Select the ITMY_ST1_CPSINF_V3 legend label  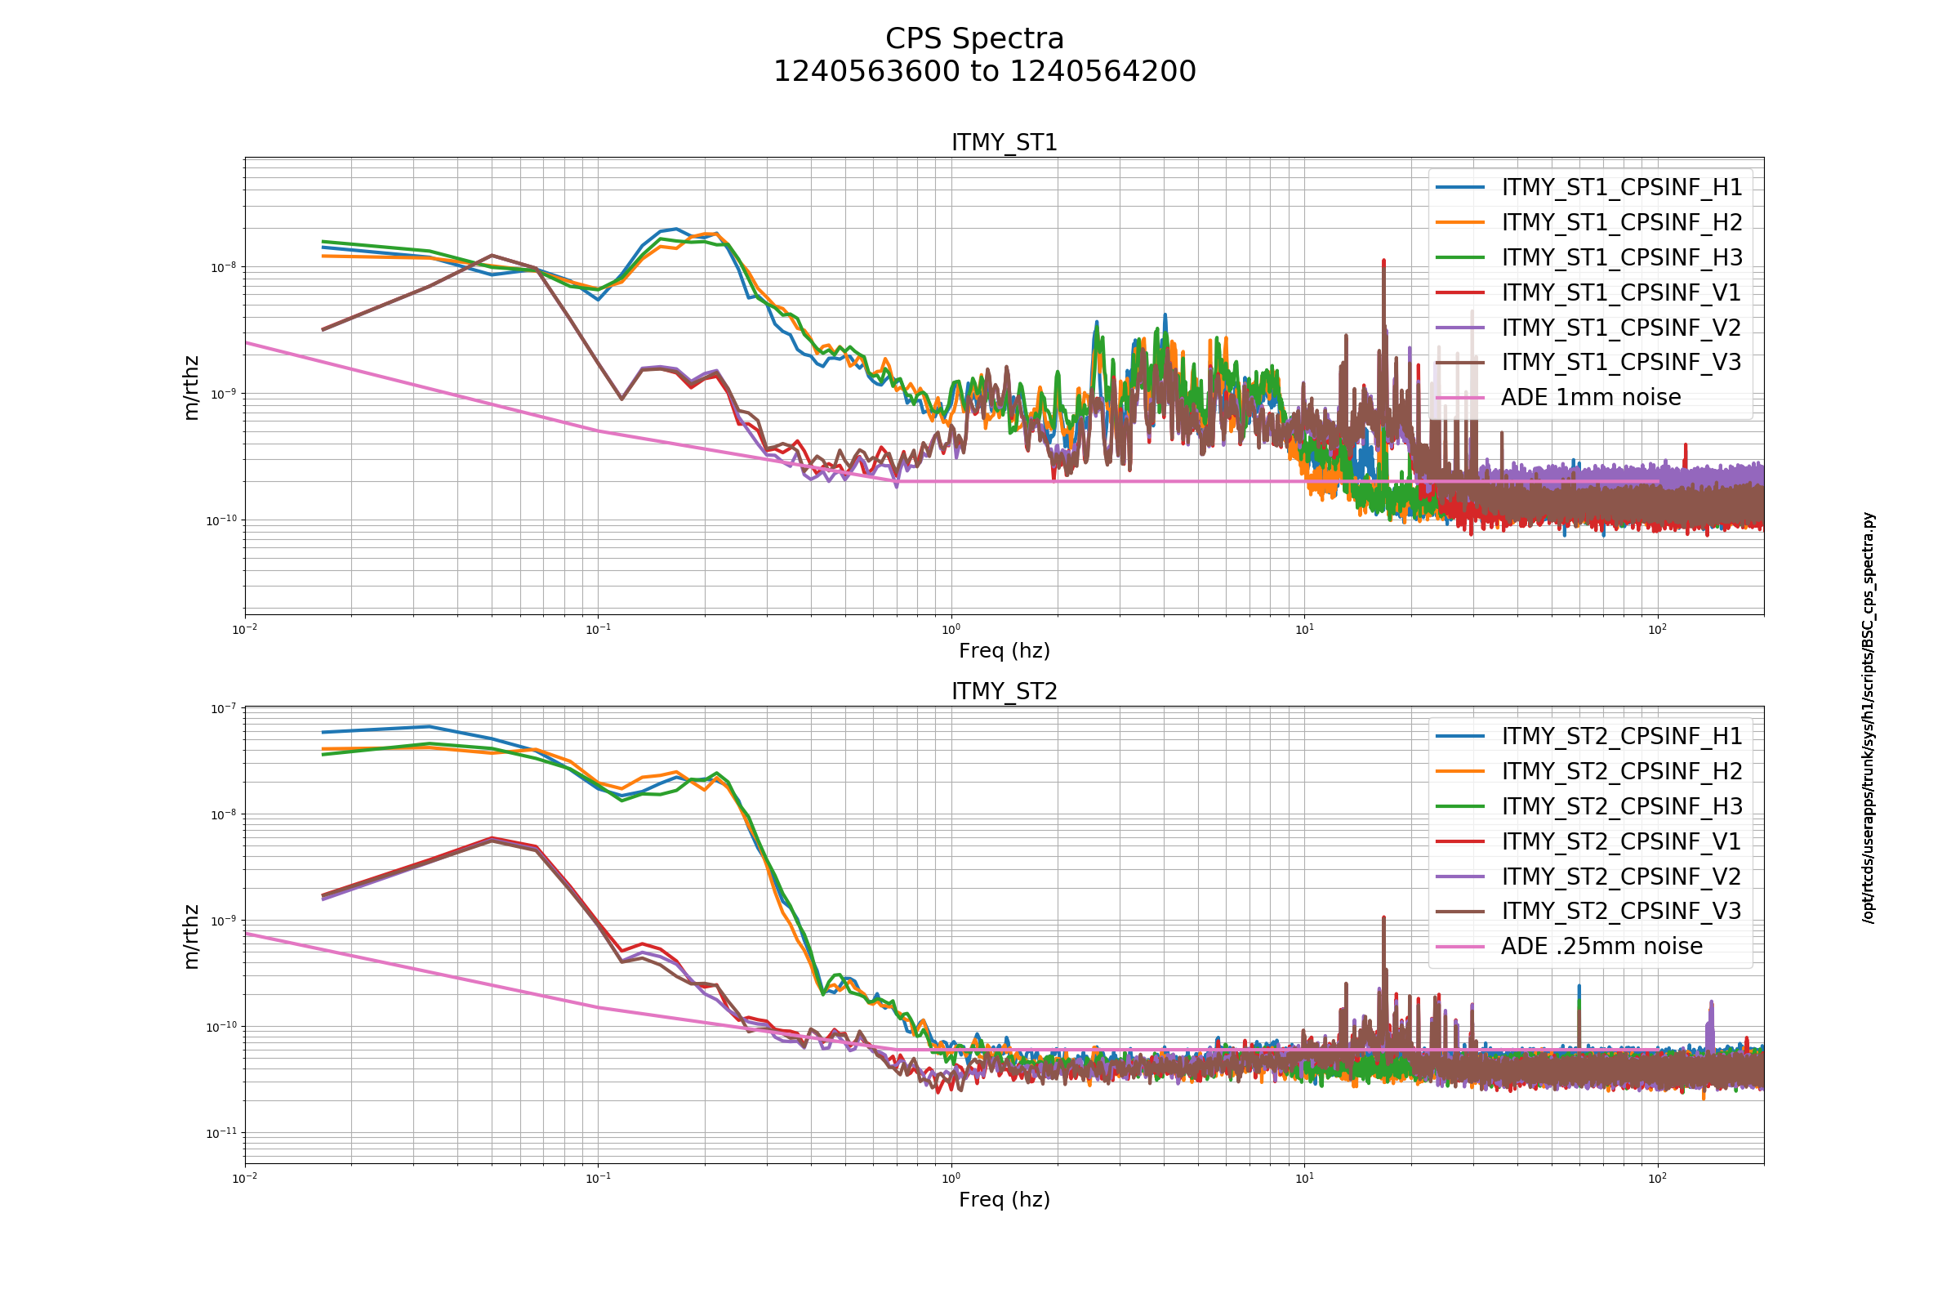click(x=1621, y=362)
